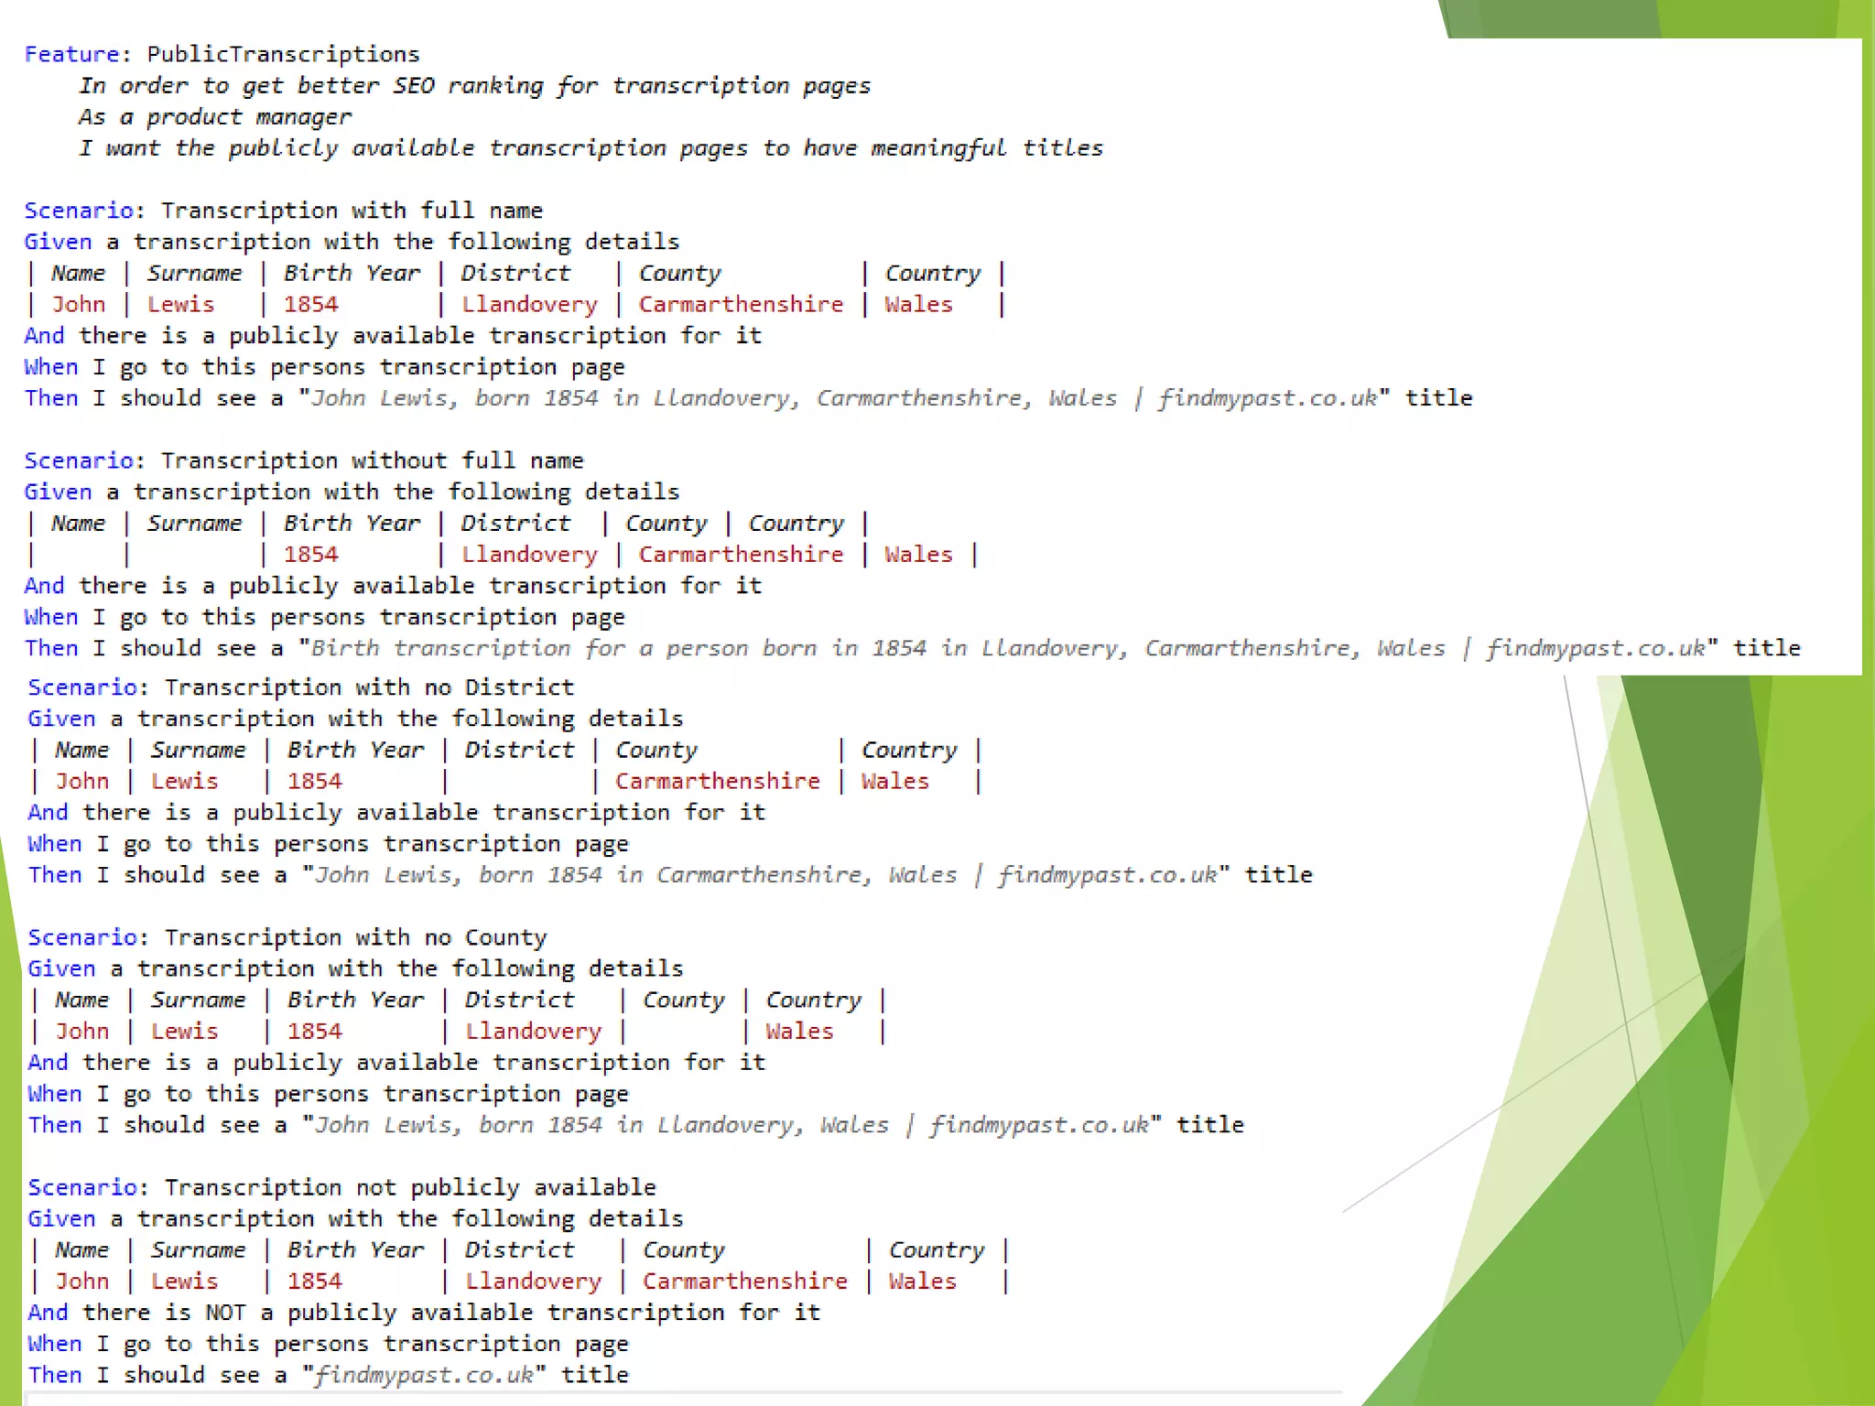Click the Birth Year header in first table
The image size is (1875, 1406).
tap(352, 273)
